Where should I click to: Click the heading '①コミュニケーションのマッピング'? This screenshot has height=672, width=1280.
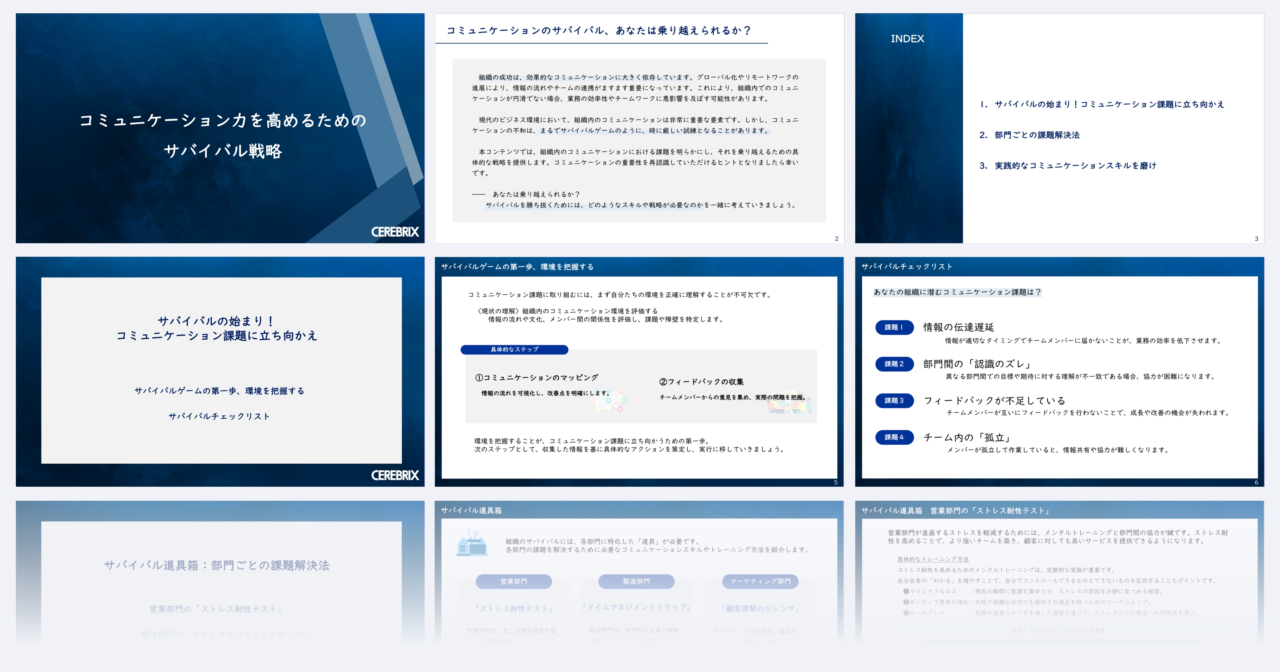click(x=537, y=378)
